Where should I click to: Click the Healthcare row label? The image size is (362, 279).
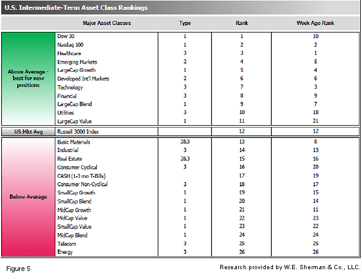[69, 53]
